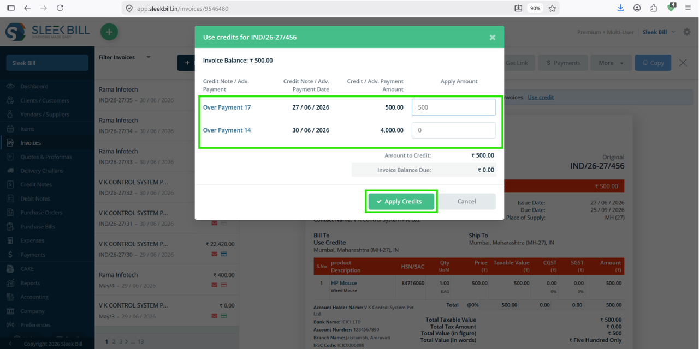Focus Apply Amount field for Over Payment 17
The width and height of the screenshot is (699, 349).
[x=454, y=107]
